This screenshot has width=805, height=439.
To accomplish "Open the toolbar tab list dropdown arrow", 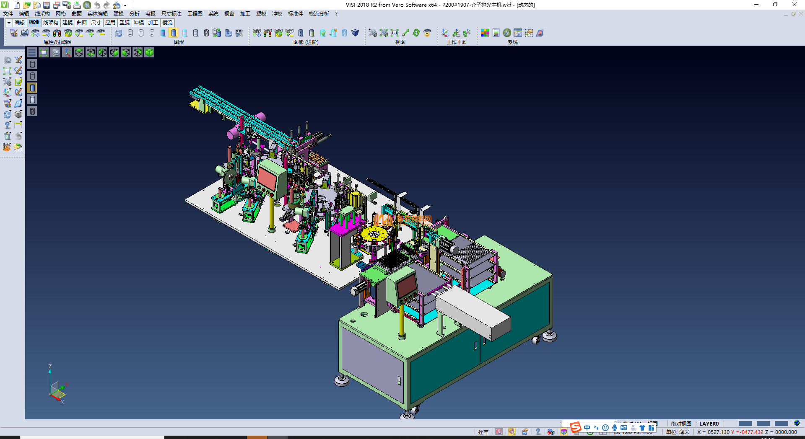I will pyautogui.click(x=8, y=23).
